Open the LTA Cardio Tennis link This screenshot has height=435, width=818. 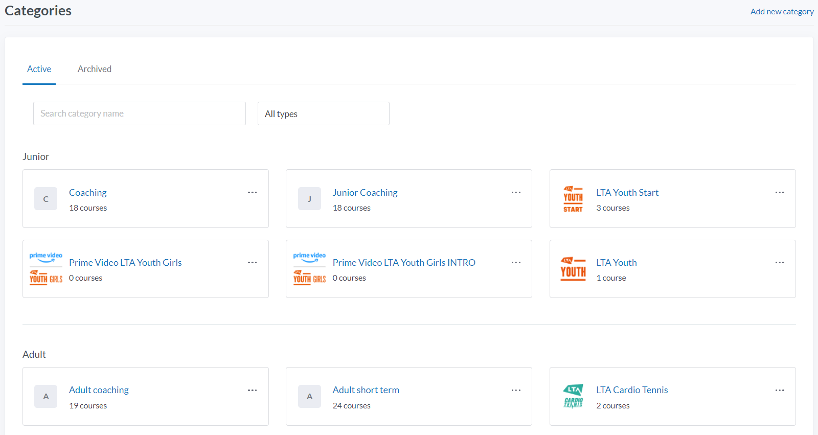point(632,390)
